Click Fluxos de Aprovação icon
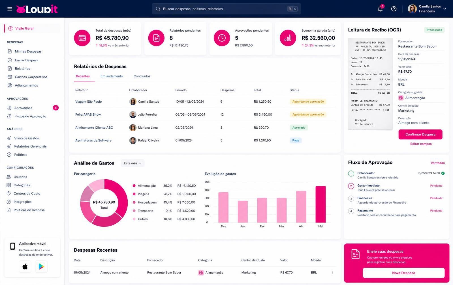The width and height of the screenshot is (453, 285). tap(9, 116)
